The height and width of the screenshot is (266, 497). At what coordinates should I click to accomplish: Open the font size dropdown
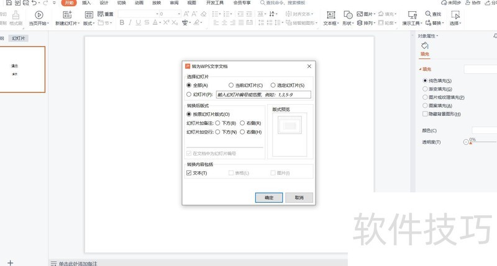[x=179, y=14]
